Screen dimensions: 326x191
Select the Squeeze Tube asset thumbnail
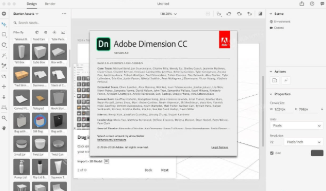pos(59,167)
